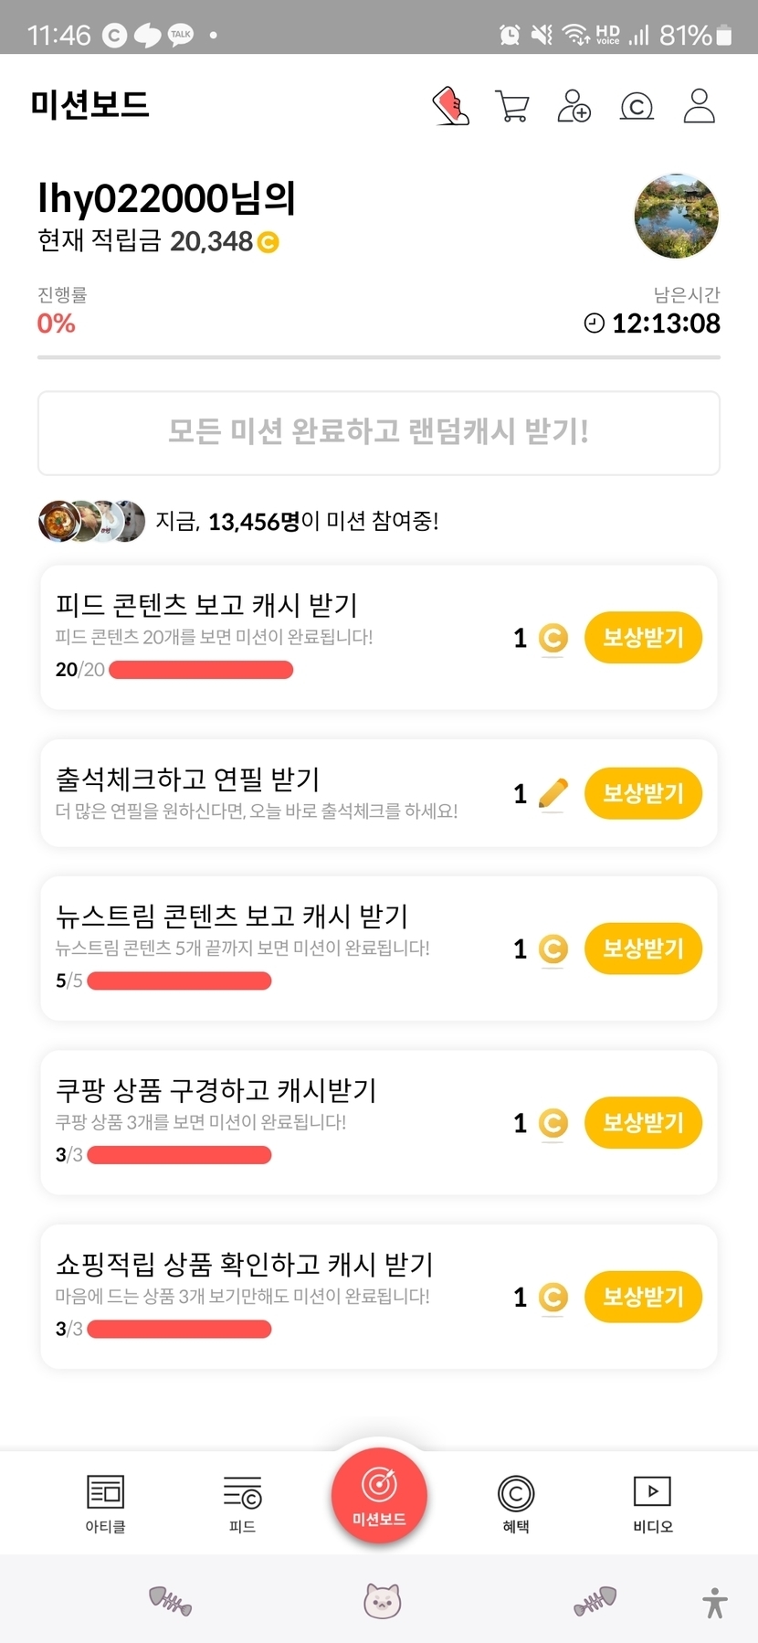Claim pencil reward for 출석체크 mission
Image resolution: width=758 pixels, height=1643 pixels.
click(x=643, y=793)
